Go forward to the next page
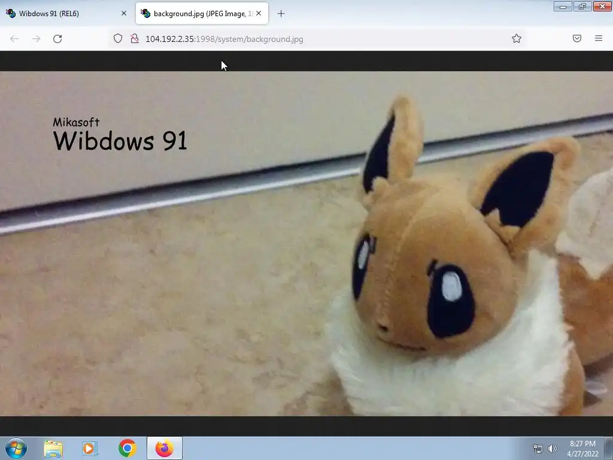 click(x=36, y=39)
